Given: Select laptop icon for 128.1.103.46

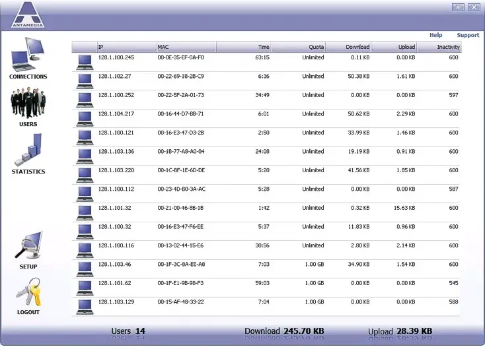Looking at the screenshot, I should click(x=85, y=269).
